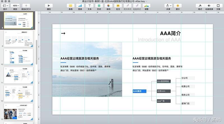Image resolution: width=224 pixels, height=124 pixels.
Task: Select the '北京AAA' box
Action: coord(164,91)
